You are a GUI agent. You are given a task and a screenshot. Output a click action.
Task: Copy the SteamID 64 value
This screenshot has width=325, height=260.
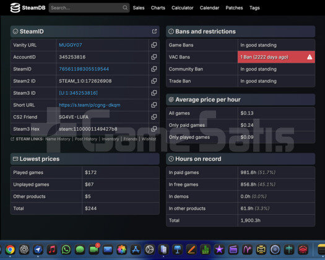coord(154,69)
